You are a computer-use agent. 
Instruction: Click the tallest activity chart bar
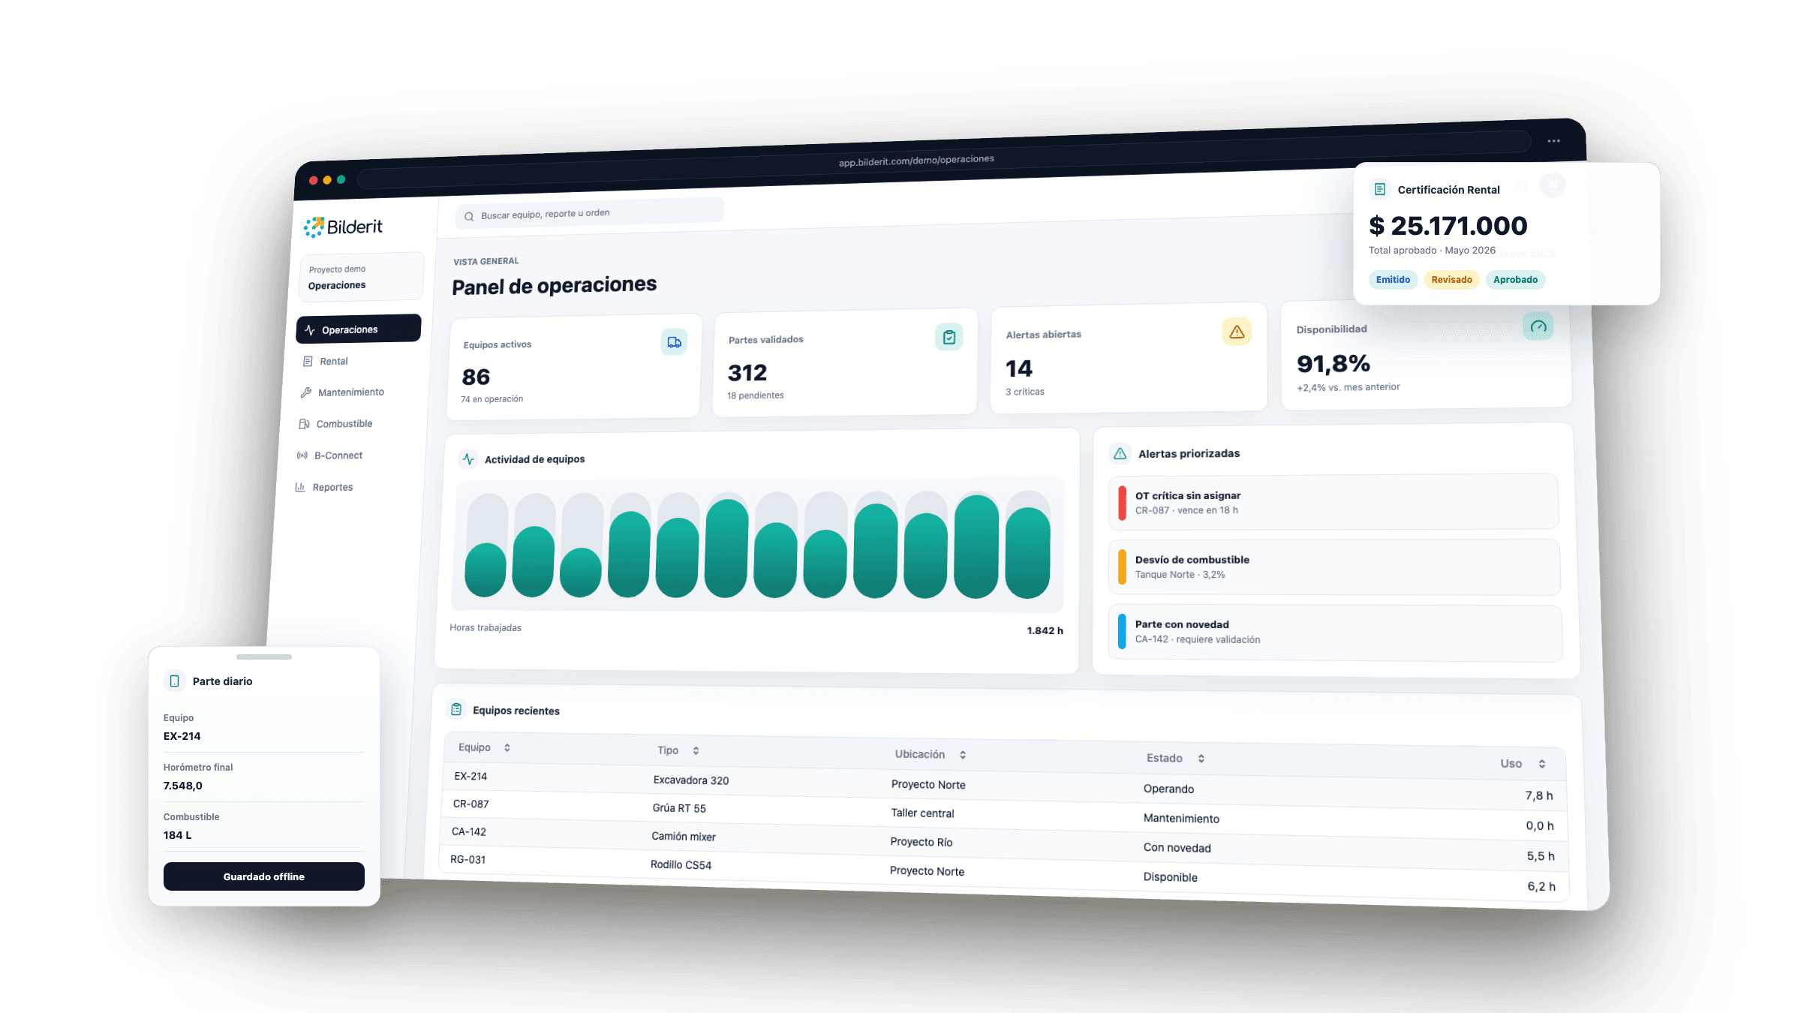tap(976, 546)
